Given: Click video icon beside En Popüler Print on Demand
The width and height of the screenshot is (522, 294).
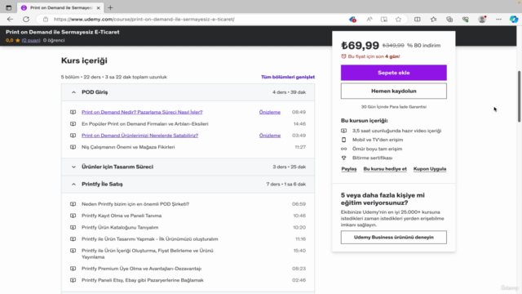Looking at the screenshot, I should 73,123.
